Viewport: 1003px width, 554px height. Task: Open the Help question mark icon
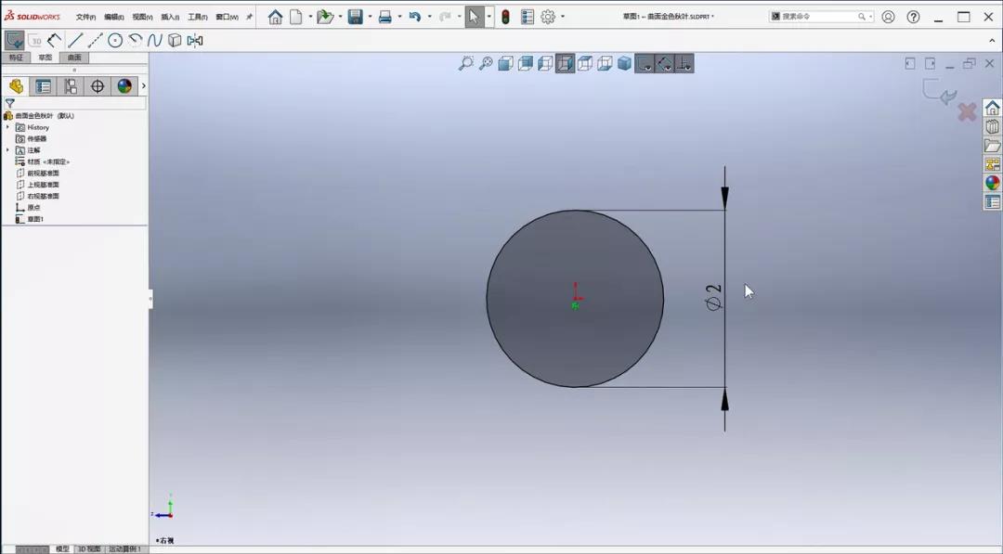914,17
